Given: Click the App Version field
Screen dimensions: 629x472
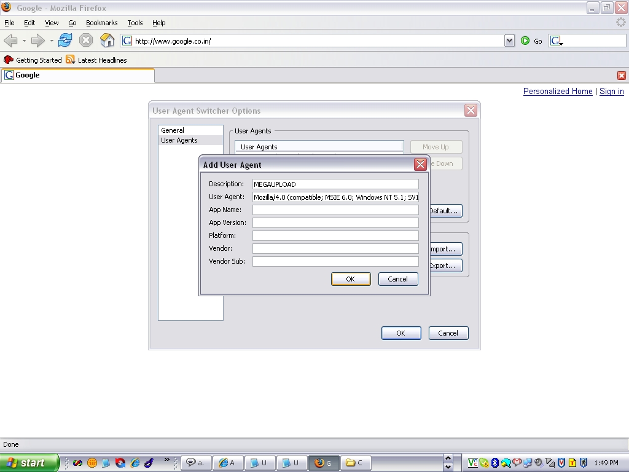Looking at the screenshot, I should [x=335, y=222].
